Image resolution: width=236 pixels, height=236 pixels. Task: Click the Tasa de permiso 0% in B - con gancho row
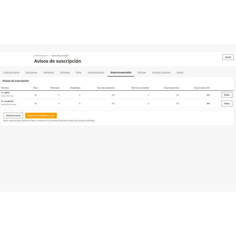pos(178,104)
